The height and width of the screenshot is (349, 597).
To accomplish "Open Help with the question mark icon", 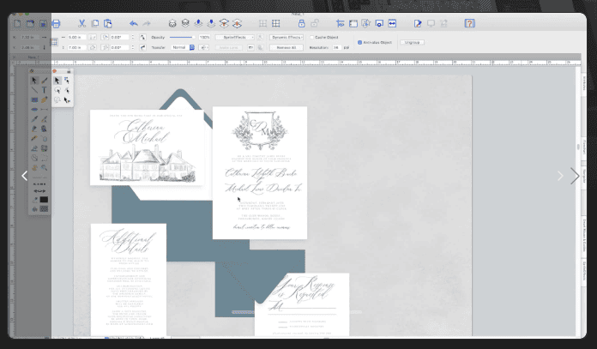I will pyautogui.click(x=469, y=24).
